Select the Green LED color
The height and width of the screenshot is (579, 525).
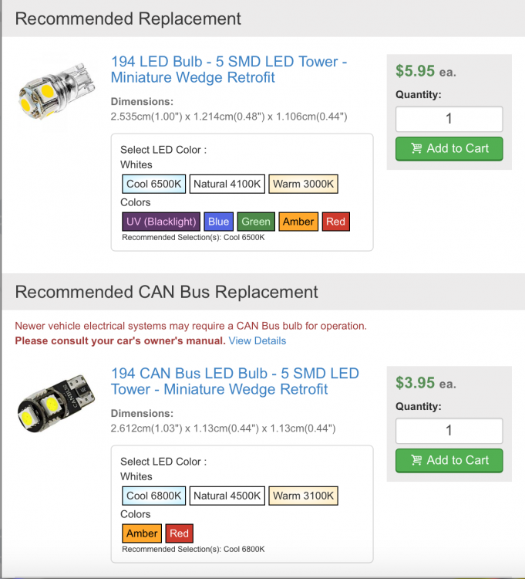coord(256,222)
